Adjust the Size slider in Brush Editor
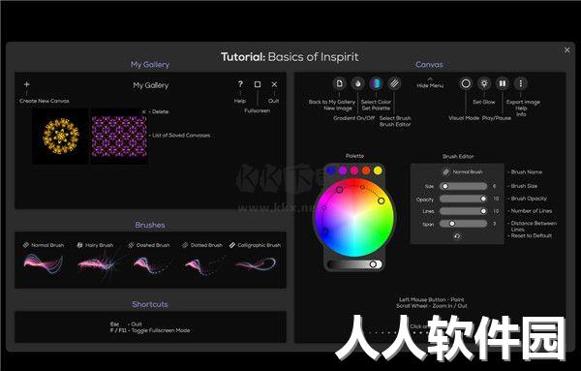581x371 pixels. tap(463, 186)
